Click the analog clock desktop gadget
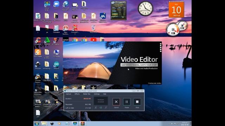Screen dimensions: 225x126 [145, 8]
